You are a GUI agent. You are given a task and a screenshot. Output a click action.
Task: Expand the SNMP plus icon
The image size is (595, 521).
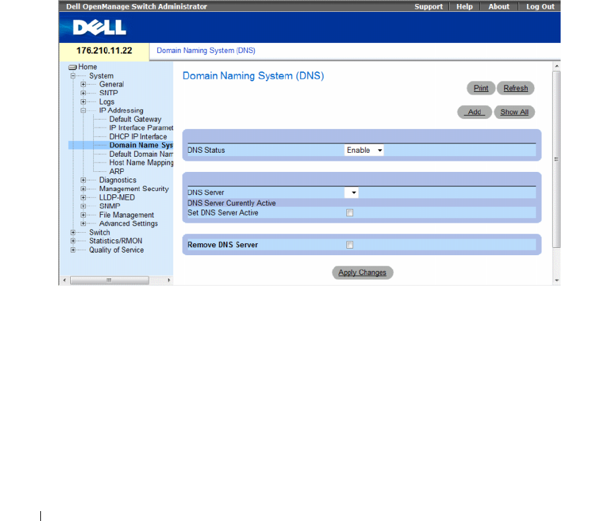[83, 206]
